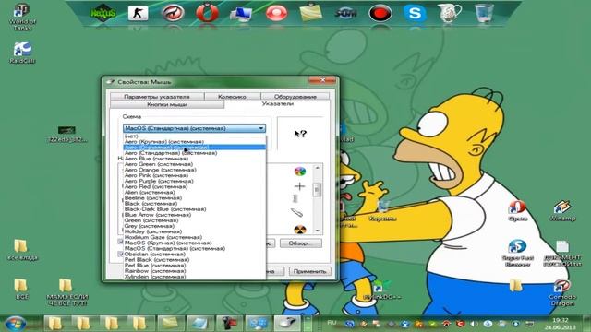
Task: Open the Comodo Dragon desktop shortcut
Action: pos(561,292)
